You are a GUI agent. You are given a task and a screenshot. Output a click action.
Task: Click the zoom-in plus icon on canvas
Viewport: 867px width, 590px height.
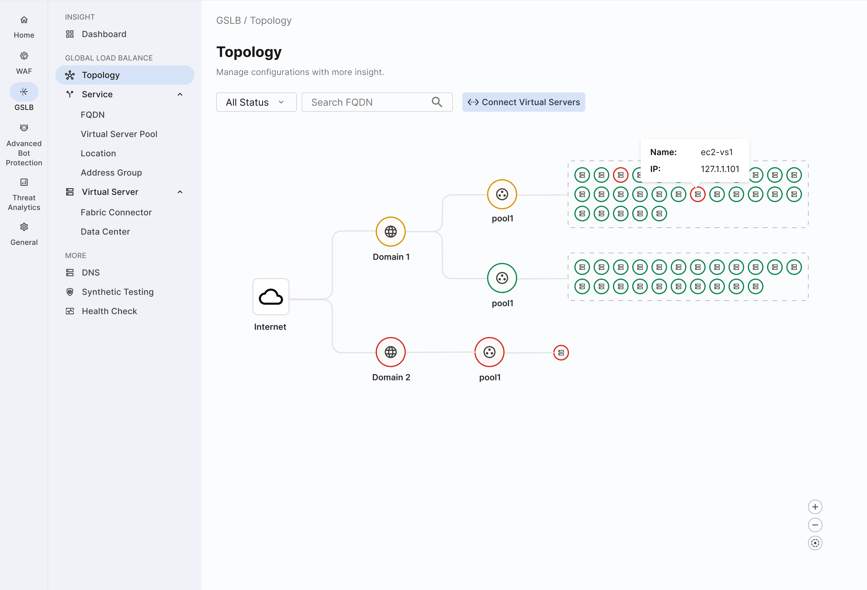[x=816, y=506]
